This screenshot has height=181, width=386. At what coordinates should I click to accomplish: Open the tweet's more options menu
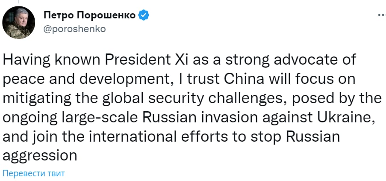tap(381, 15)
